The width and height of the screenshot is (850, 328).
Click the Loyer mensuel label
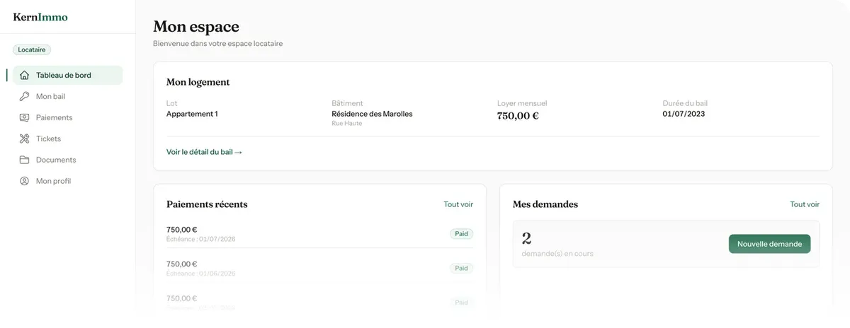(522, 103)
